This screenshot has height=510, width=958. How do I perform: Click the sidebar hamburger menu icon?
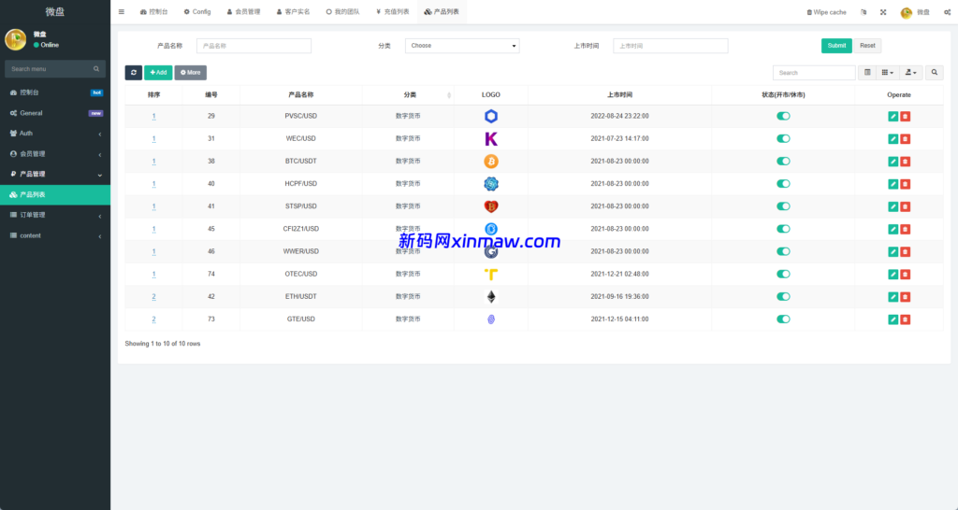tap(121, 11)
